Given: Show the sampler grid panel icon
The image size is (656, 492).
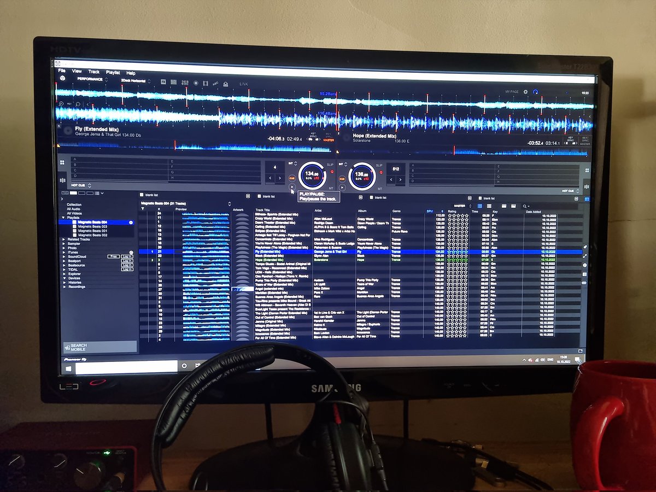Looking at the screenshot, I should coord(174,82).
